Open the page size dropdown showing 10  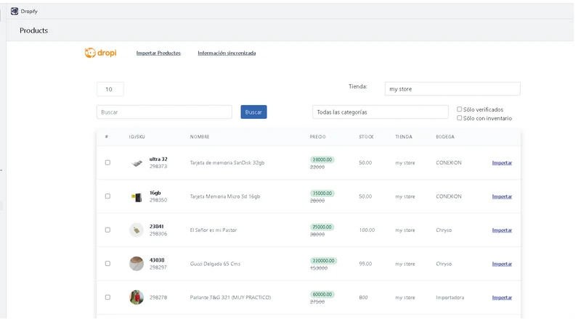(x=110, y=89)
